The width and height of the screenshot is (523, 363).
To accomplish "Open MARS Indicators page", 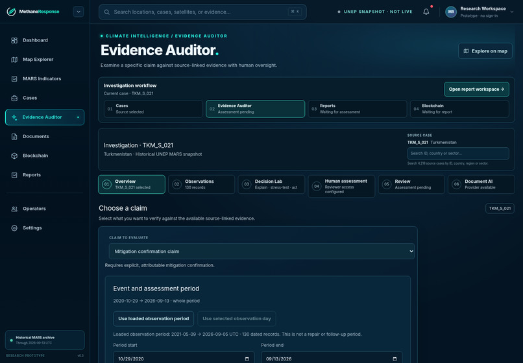I will click(45, 79).
